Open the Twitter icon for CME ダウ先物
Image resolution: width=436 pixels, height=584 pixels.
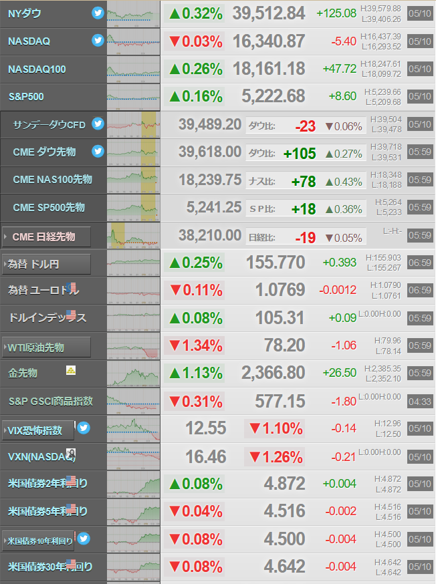(x=98, y=151)
